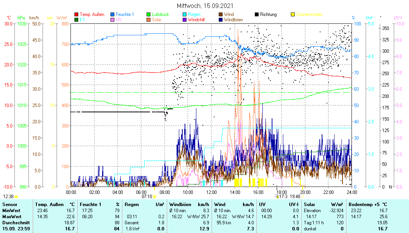Click the Windböen km/h column header
Screen dimensions: 409x233
[x=189, y=205]
